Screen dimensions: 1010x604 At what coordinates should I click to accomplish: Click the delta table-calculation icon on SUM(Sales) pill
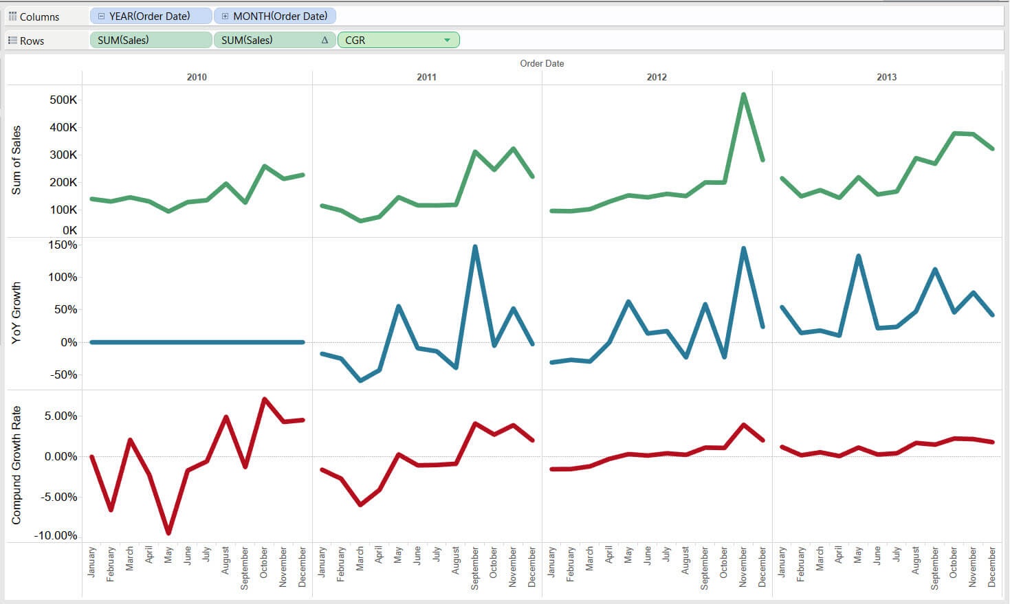[x=325, y=41]
